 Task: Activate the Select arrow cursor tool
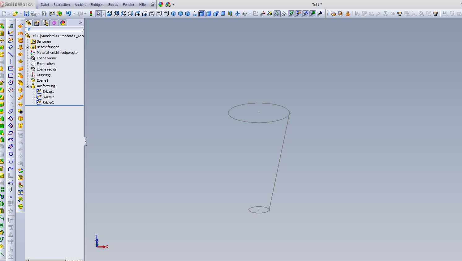(x=98, y=14)
